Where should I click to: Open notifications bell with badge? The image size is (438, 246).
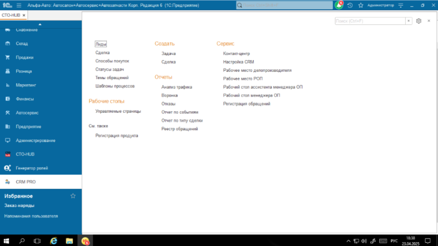tap(339, 5)
